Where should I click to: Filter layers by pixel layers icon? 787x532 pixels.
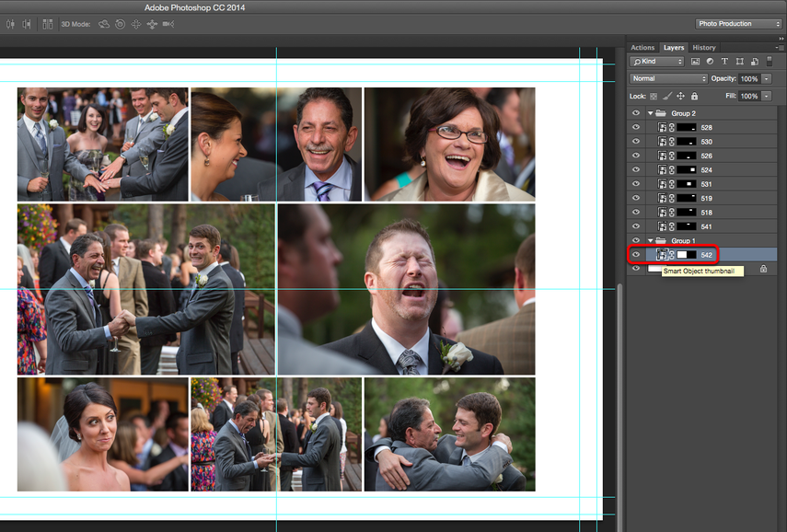point(695,62)
